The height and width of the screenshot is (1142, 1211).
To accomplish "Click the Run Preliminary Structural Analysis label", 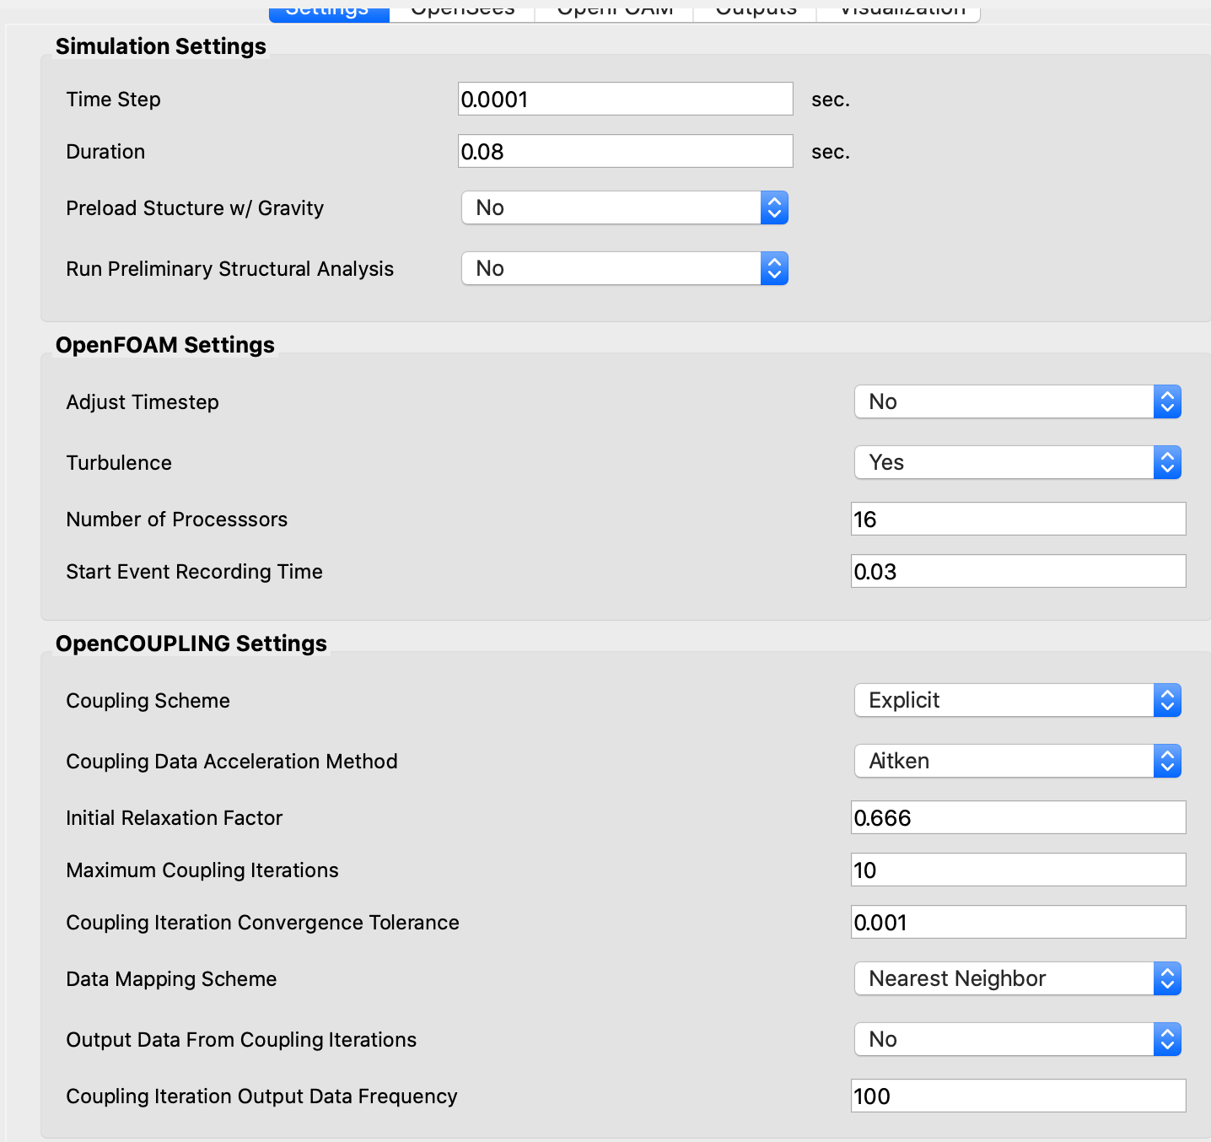I will click(x=230, y=269).
